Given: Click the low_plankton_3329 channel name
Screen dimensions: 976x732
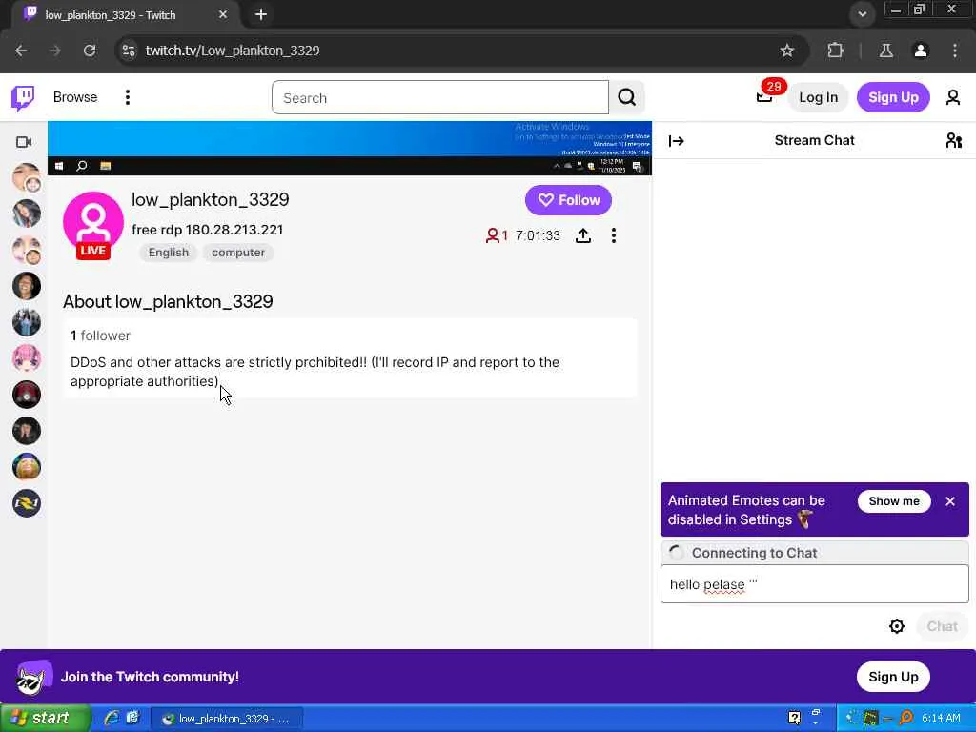Looking at the screenshot, I should click(211, 200).
